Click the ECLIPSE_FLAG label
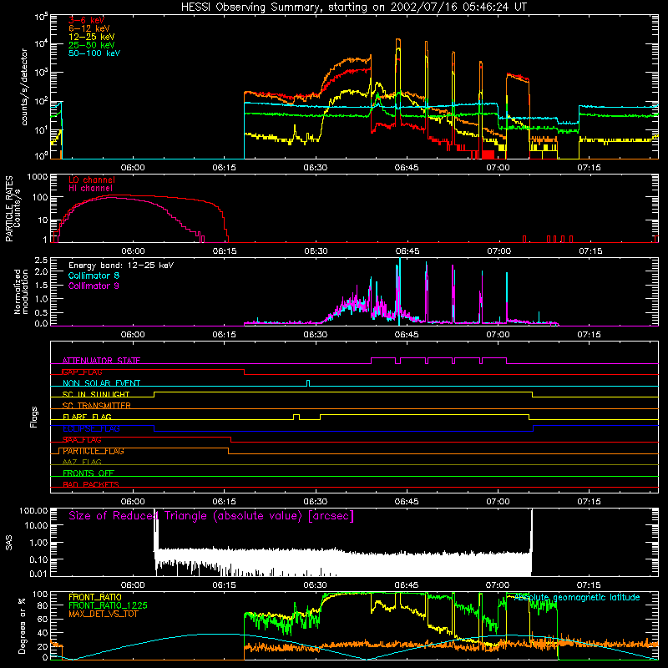668x668 pixels. coord(91,428)
